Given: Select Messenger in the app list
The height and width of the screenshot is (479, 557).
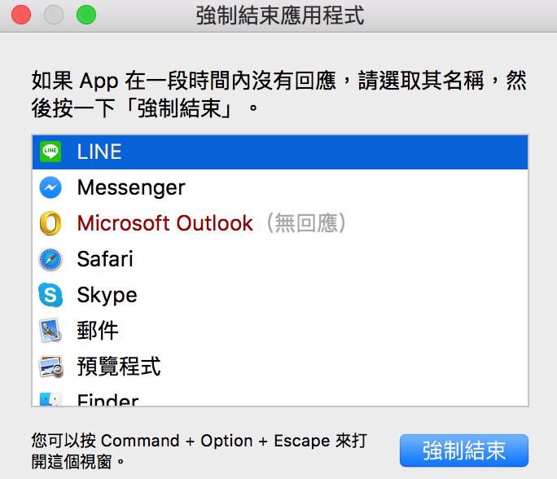Looking at the screenshot, I should (280, 187).
